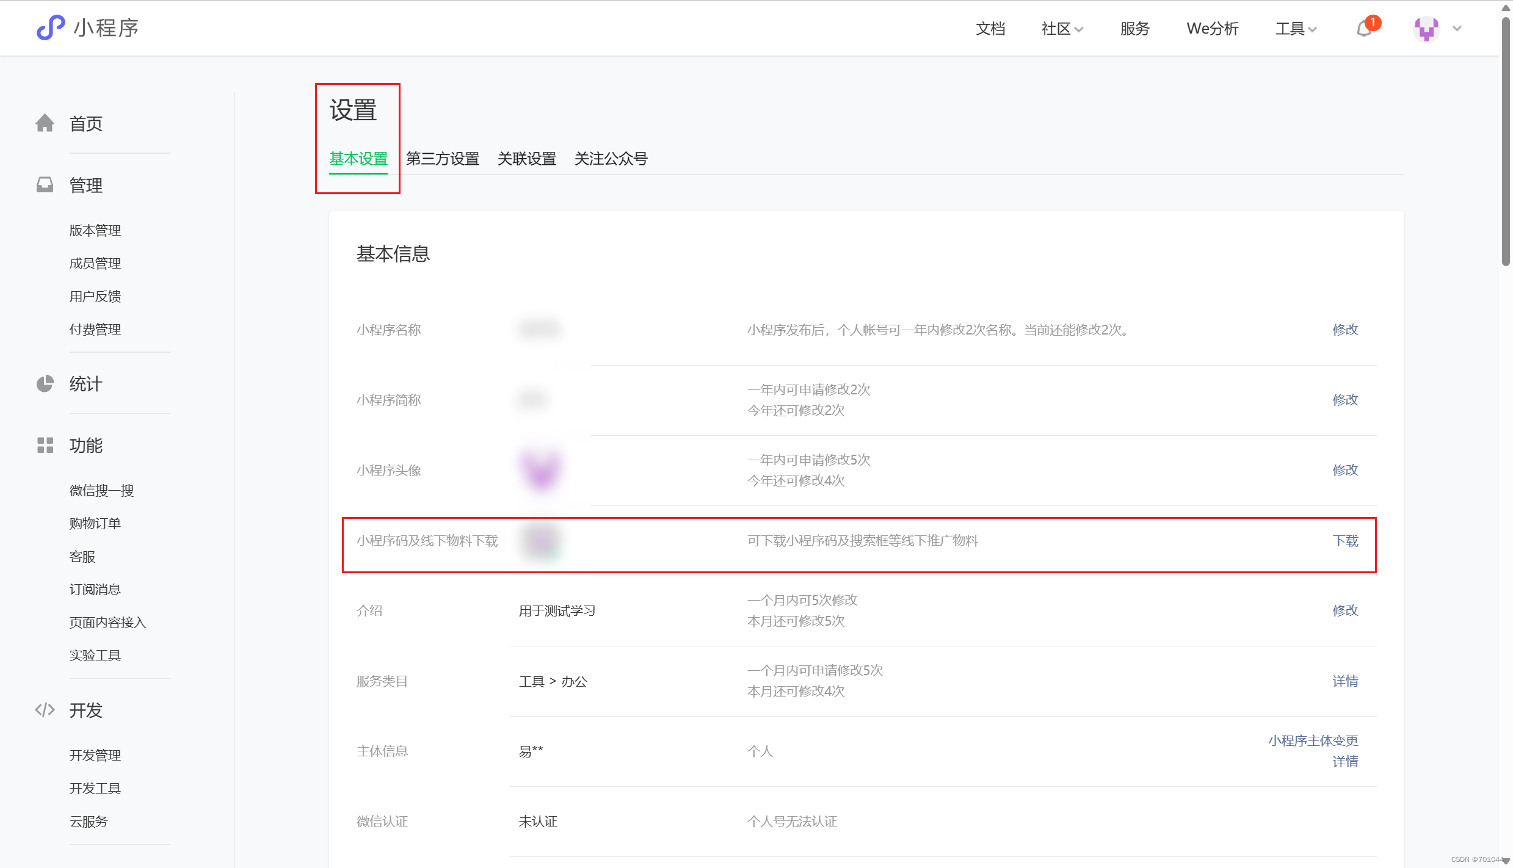
Task: Click the user avatar in header
Action: coord(1426,29)
